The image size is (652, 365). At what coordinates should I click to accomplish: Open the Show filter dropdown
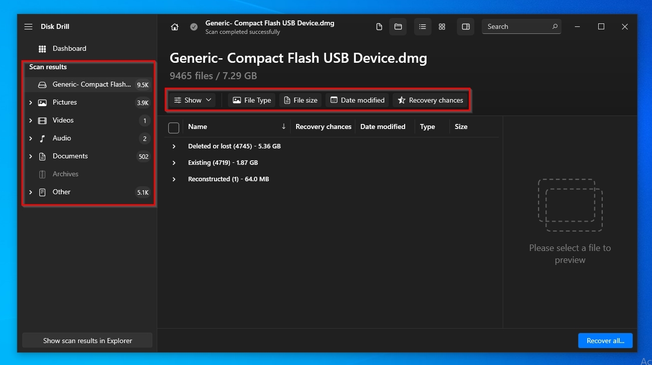(x=192, y=100)
